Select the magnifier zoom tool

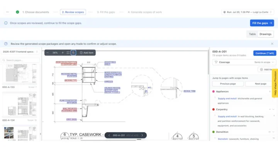[73, 53]
